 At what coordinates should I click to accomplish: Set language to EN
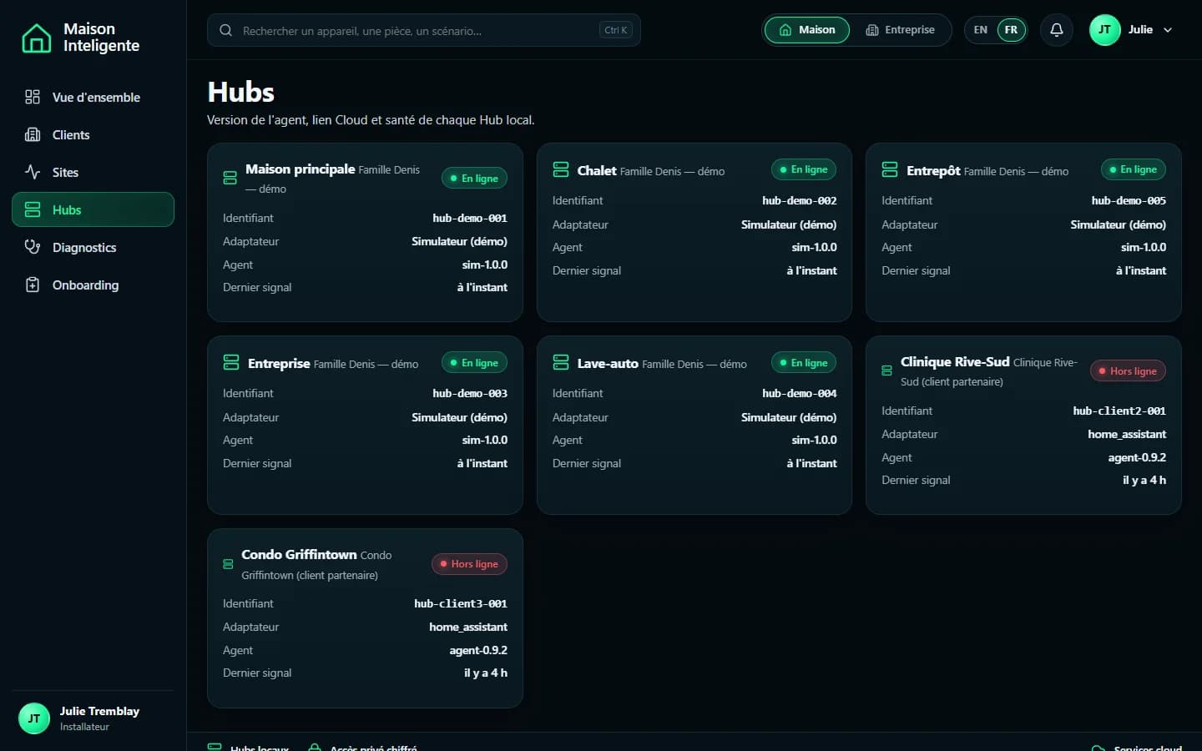click(981, 30)
